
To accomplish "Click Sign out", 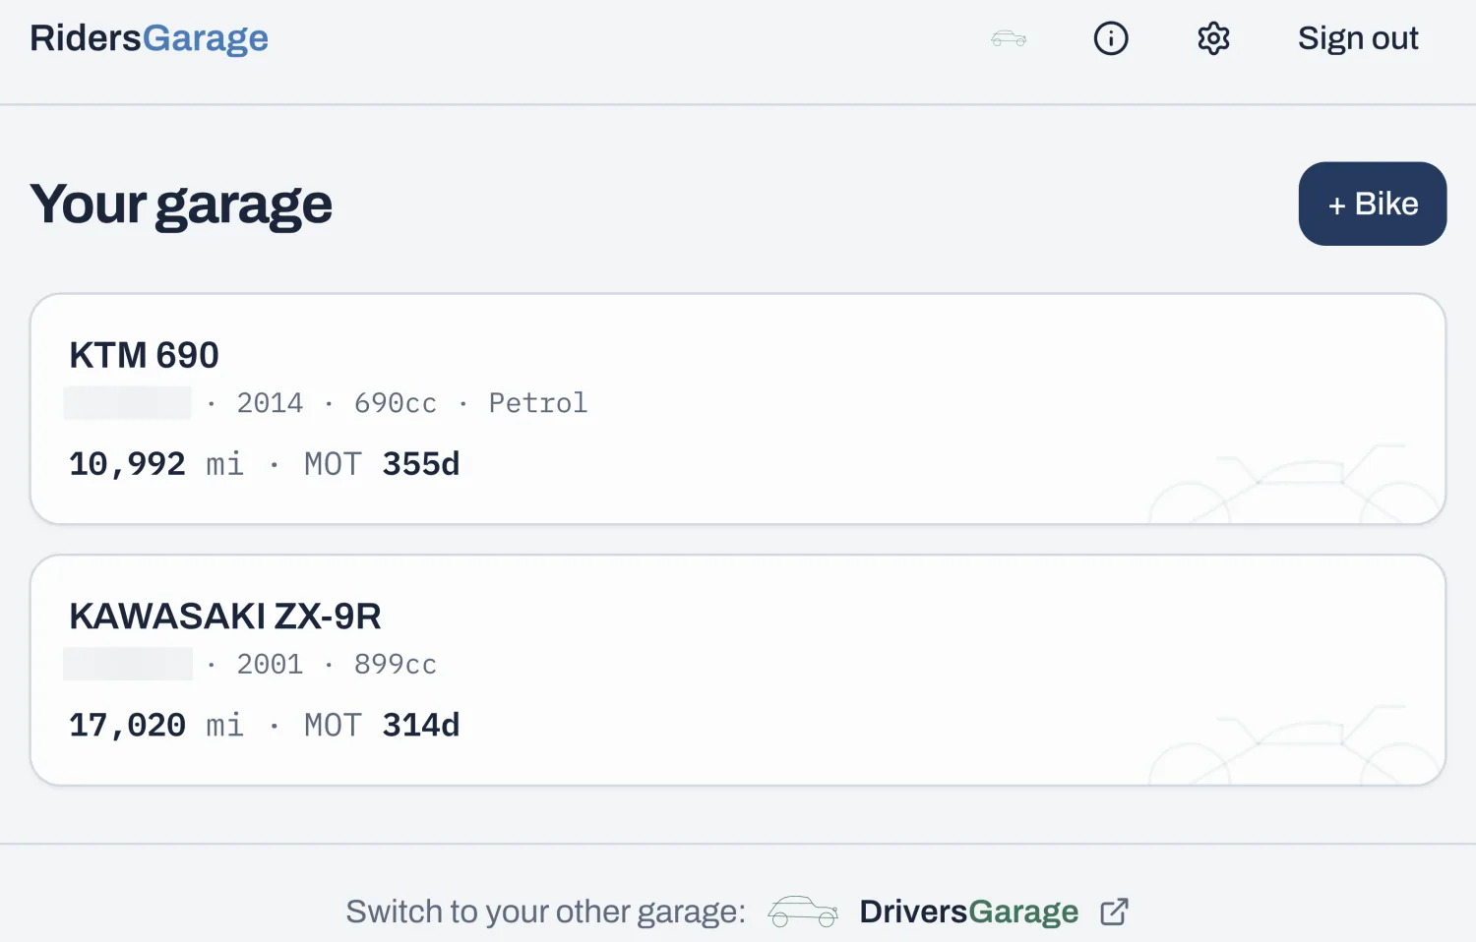I will (x=1358, y=38).
